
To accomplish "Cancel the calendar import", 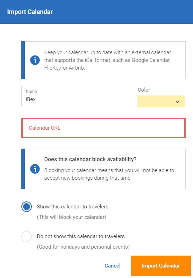I will point(113,266).
